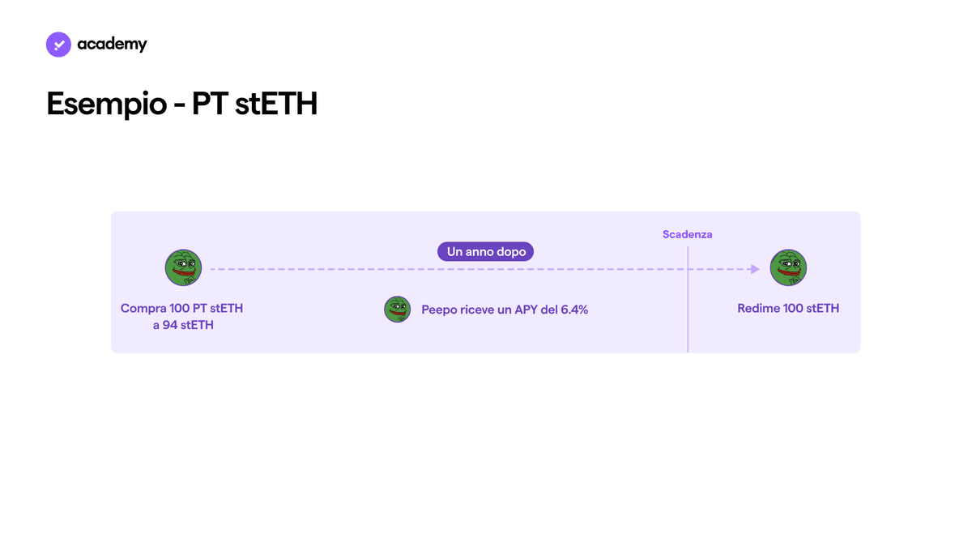Click dashed line between pill and Scadenza line
This screenshot has height=547, width=972.
pyautogui.click(x=609, y=269)
